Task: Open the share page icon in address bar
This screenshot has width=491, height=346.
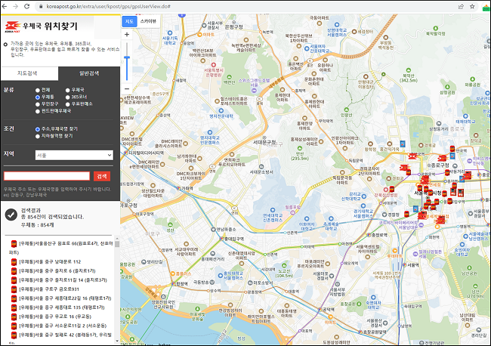Action: point(461,6)
